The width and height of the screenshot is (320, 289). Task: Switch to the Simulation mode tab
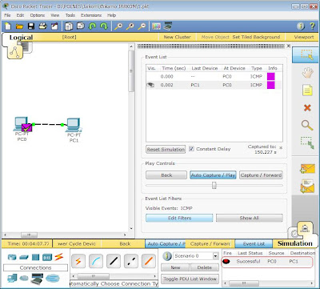pyautogui.click(x=295, y=243)
